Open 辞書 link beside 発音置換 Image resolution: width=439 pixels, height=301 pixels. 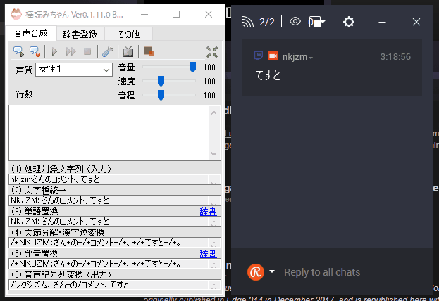click(208, 254)
